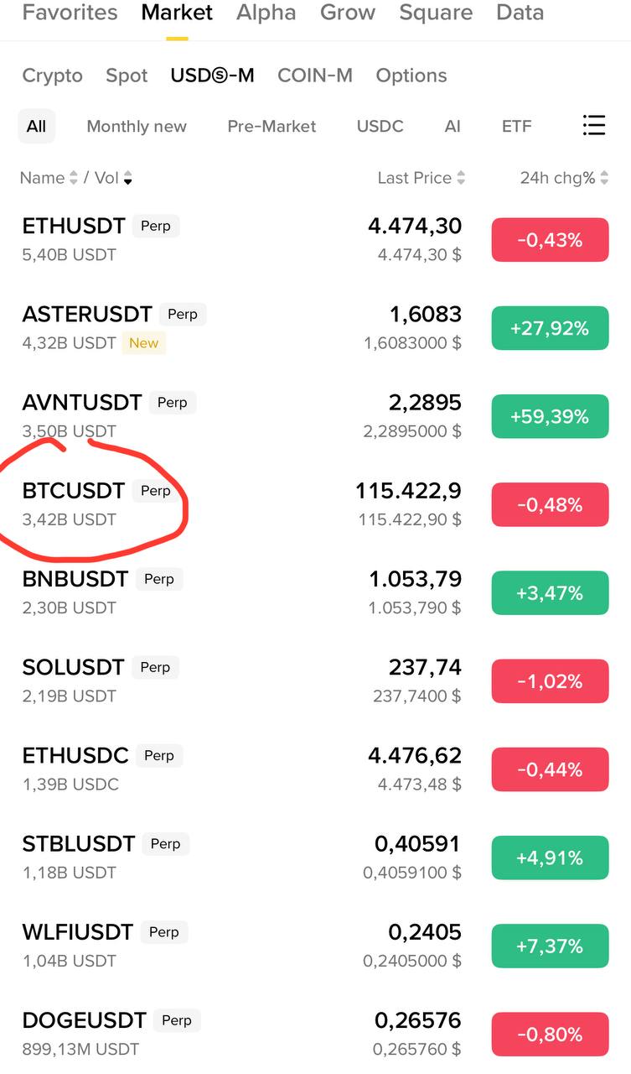Sort by Vol arrows icon
Viewport: 631px width, 1074px height.
[127, 178]
